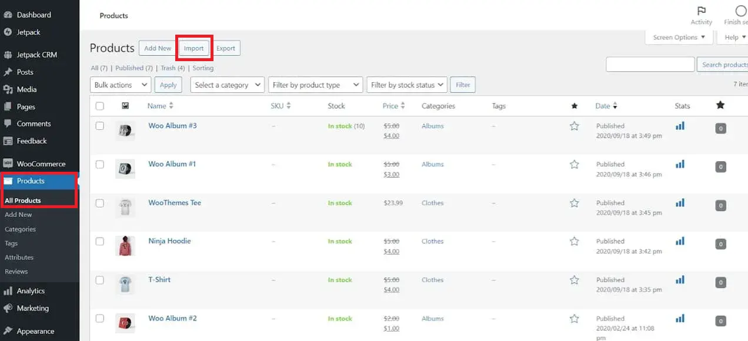This screenshot has height=341, width=748.
Task: Open the Bulk actions dropdown
Action: coord(121,85)
